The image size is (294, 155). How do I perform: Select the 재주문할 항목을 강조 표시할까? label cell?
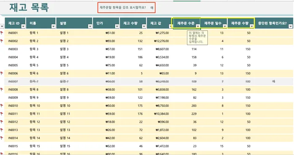pyautogui.click(x=123, y=8)
